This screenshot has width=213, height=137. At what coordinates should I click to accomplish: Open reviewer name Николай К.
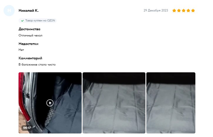click(x=29, y=11)
